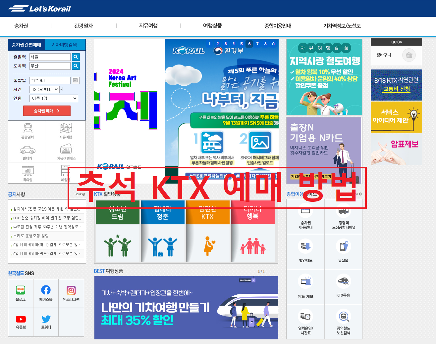Open the 관광열차 train icon shortcut
Screen dimensions: 436x344
coord(28,128)
